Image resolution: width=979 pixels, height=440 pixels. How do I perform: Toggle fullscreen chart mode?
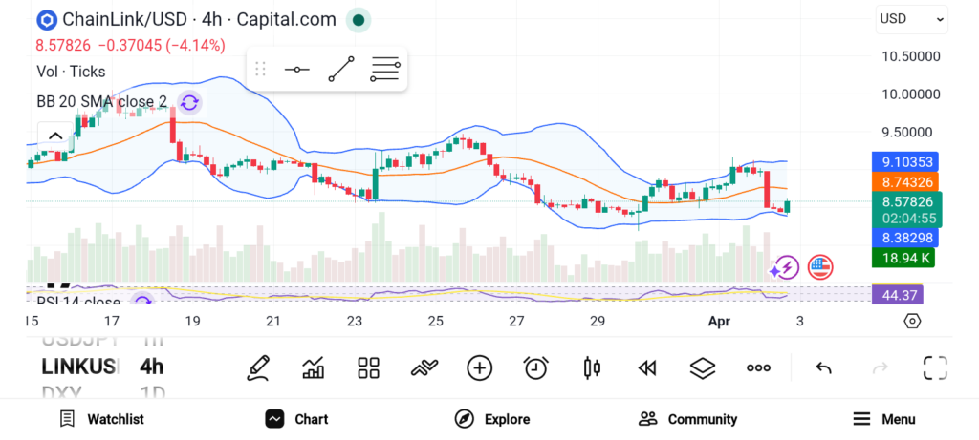pos(934,367)
